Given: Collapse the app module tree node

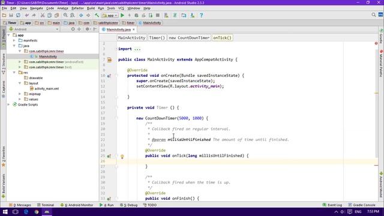Looking at the screenshot, I should (9, 35).
